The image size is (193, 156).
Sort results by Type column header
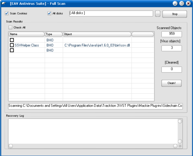[x=54, y=34]
